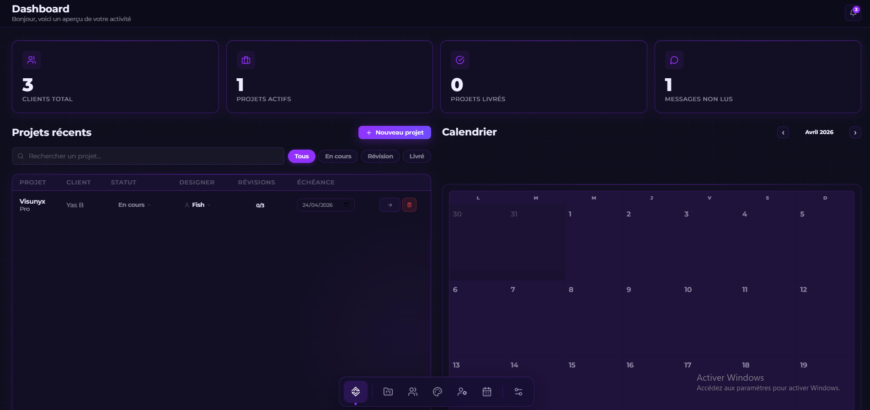This screenshot has width=870, height=410.
Task: Select day 1 in the calendar
Action: coord(594,243)
